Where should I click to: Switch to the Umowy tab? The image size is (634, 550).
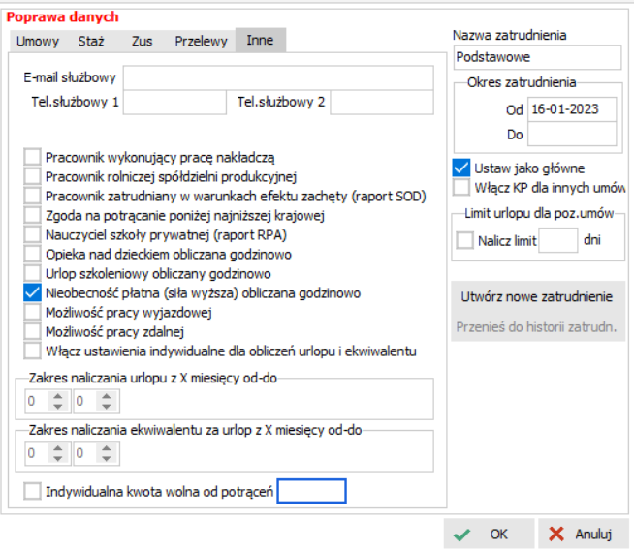(x=39, y=41)
